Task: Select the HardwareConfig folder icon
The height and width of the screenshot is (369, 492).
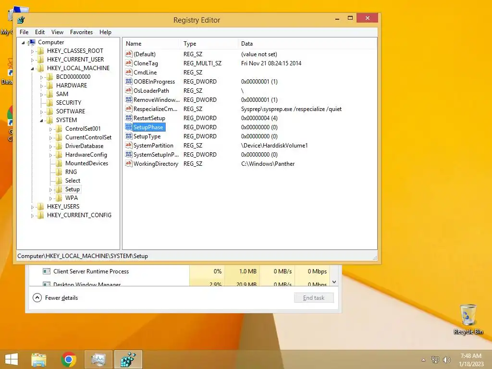Action: tap(59, 155)
